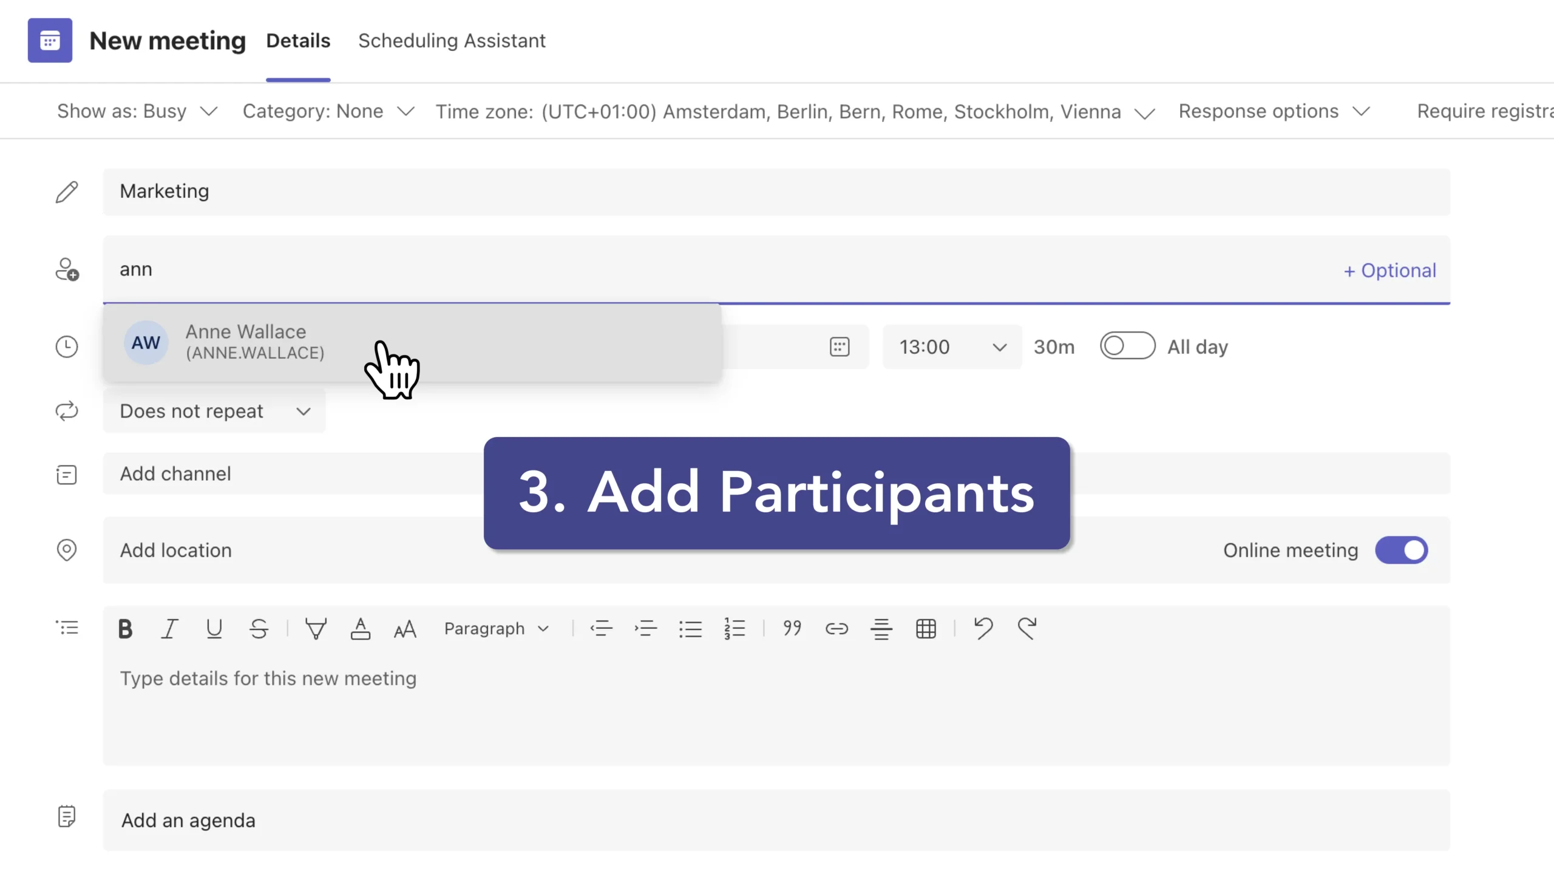Expand the Show as: Busy menu
Screen dimensions: 1554x874
[x=137, y=112]
